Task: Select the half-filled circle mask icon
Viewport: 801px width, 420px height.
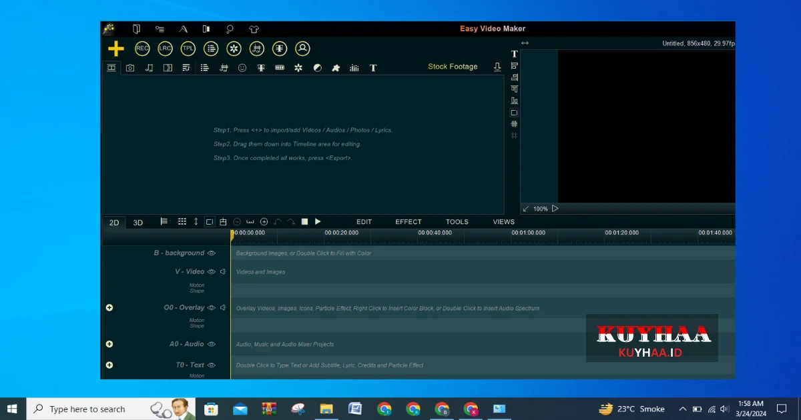Action: (x=317, y=67)
